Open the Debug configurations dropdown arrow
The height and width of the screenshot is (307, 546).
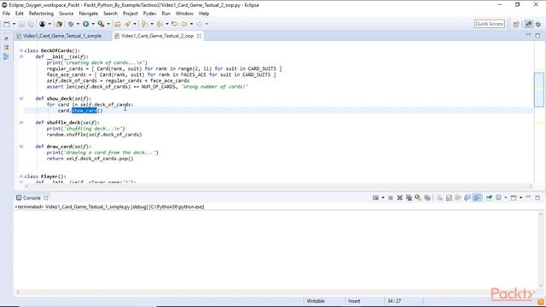[78, 24]
